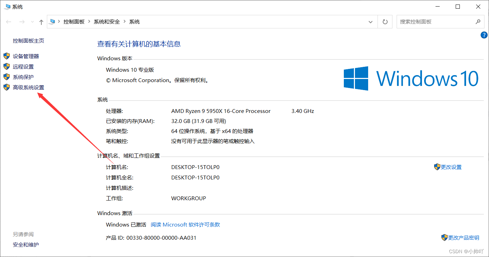Click the Forward navigation arrow
This screenshot has width=489, height=257.
(x=22, y=22)
